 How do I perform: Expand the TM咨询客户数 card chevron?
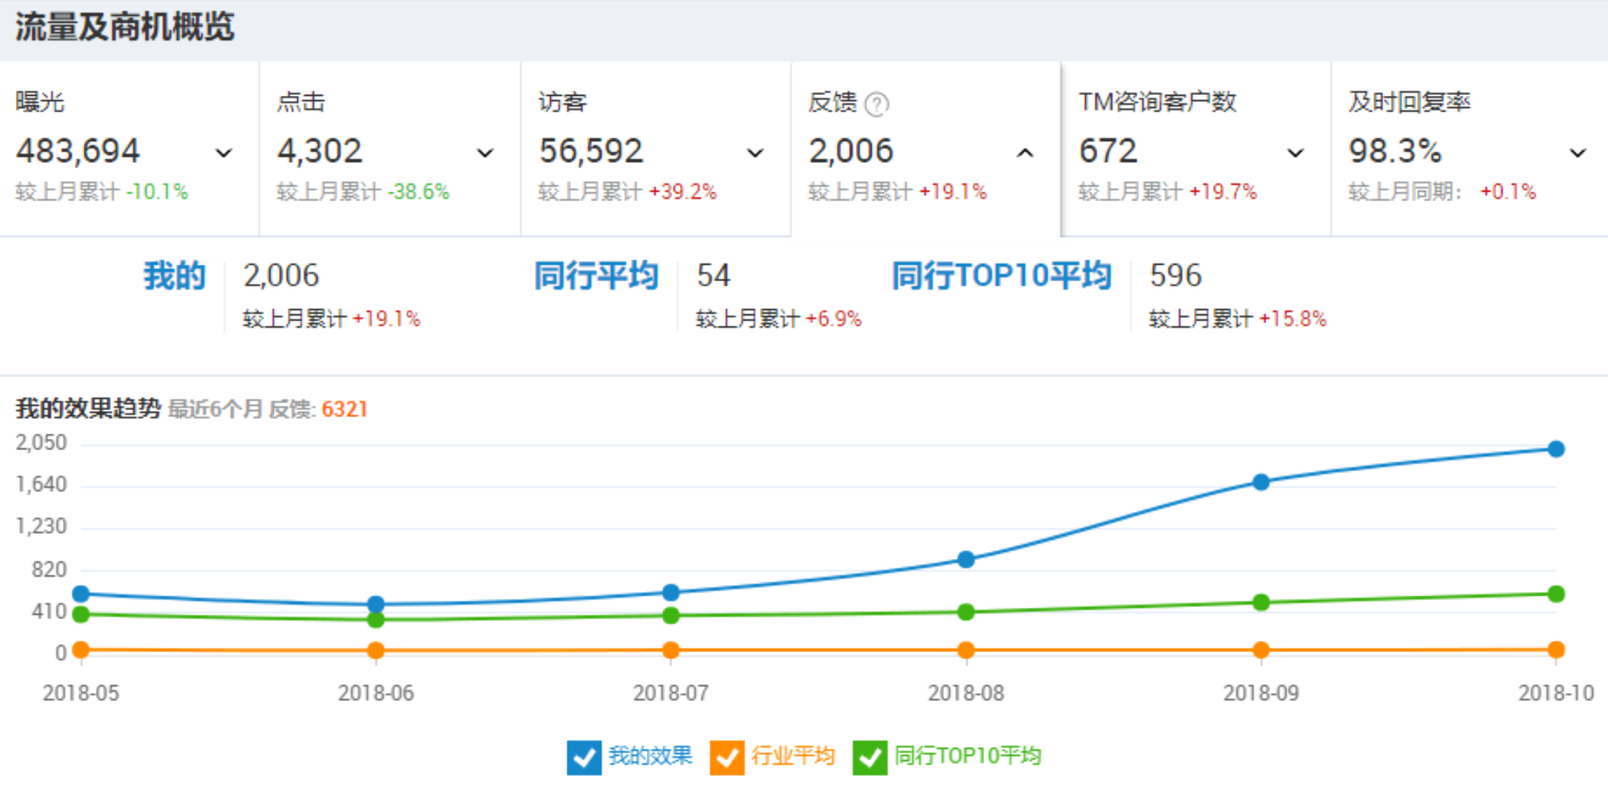pyautogui.click(x=1295, y=153)
